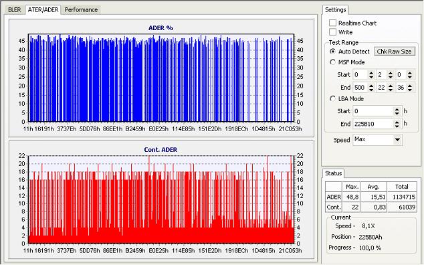Select Auto Detect test range
The height and width of the screenshot is (265, 424).
[333, 51]
